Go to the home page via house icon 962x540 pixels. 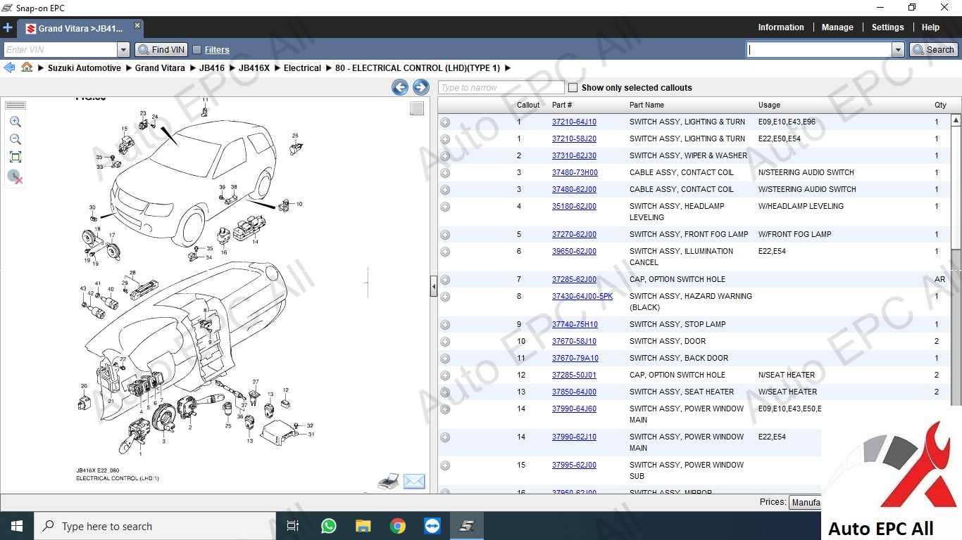click(x=27, y=67)
